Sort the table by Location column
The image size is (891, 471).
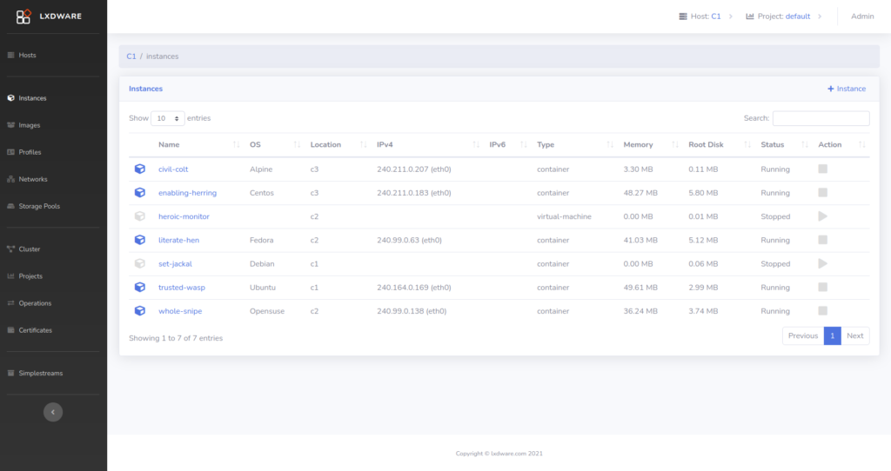[x=338, y=145]
